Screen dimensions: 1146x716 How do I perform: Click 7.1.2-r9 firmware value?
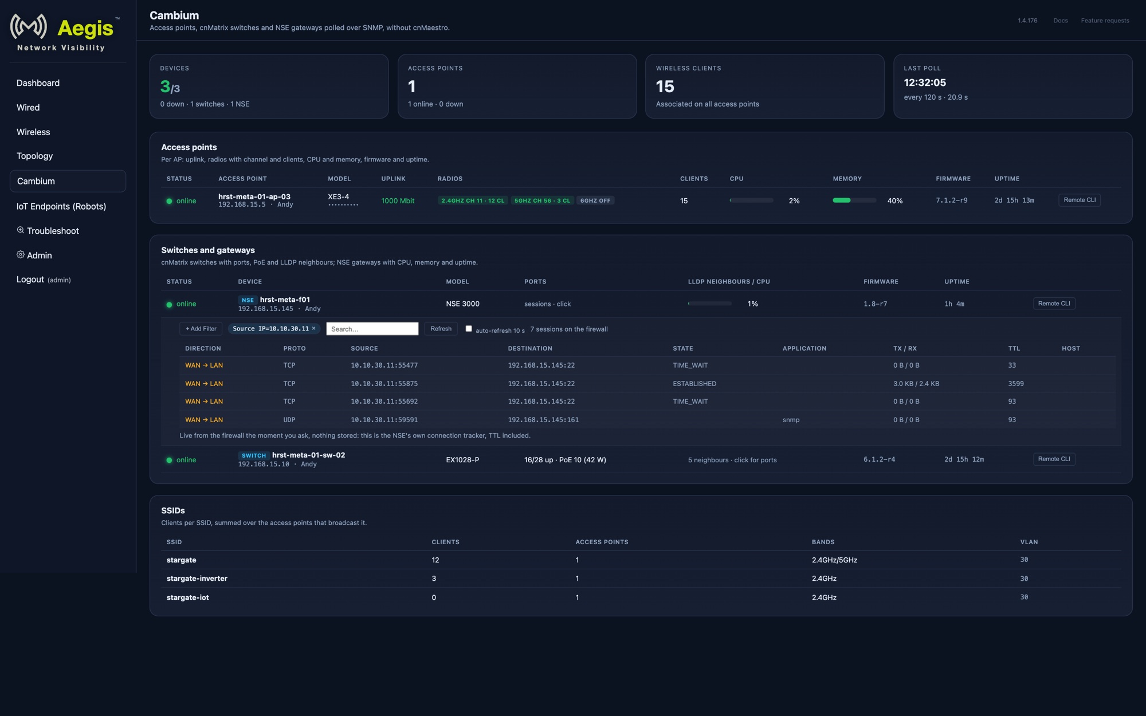[952, 200]
